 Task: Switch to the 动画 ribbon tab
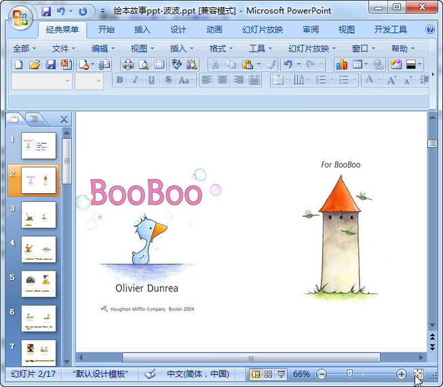click(214, 29)
